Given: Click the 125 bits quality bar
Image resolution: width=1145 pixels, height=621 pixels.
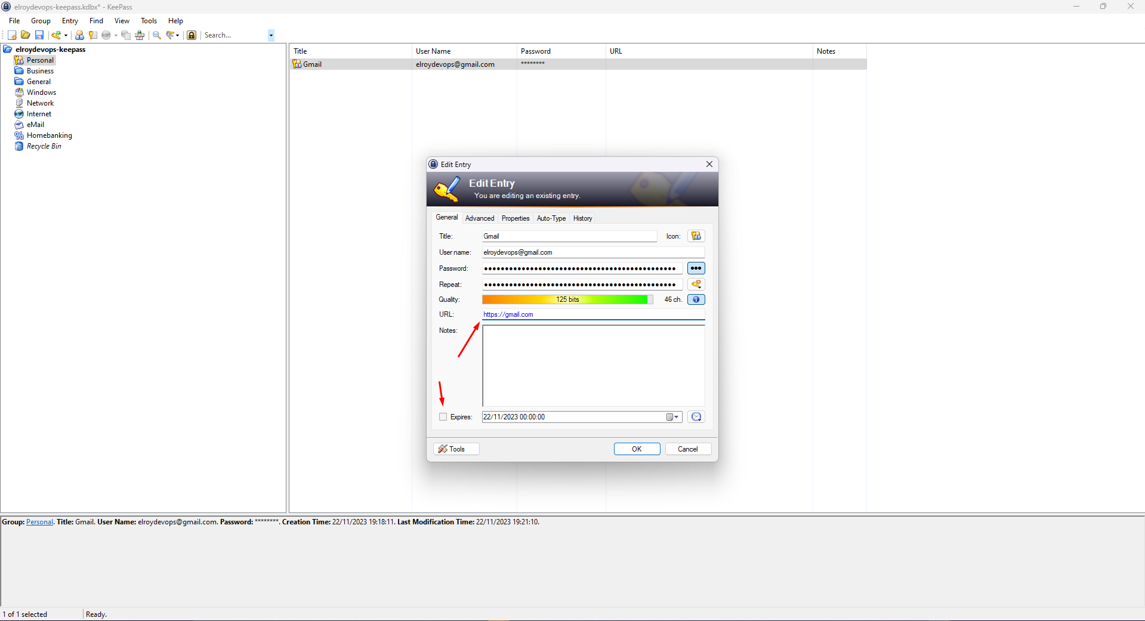Looking at the screenshot, I should 567,299.
